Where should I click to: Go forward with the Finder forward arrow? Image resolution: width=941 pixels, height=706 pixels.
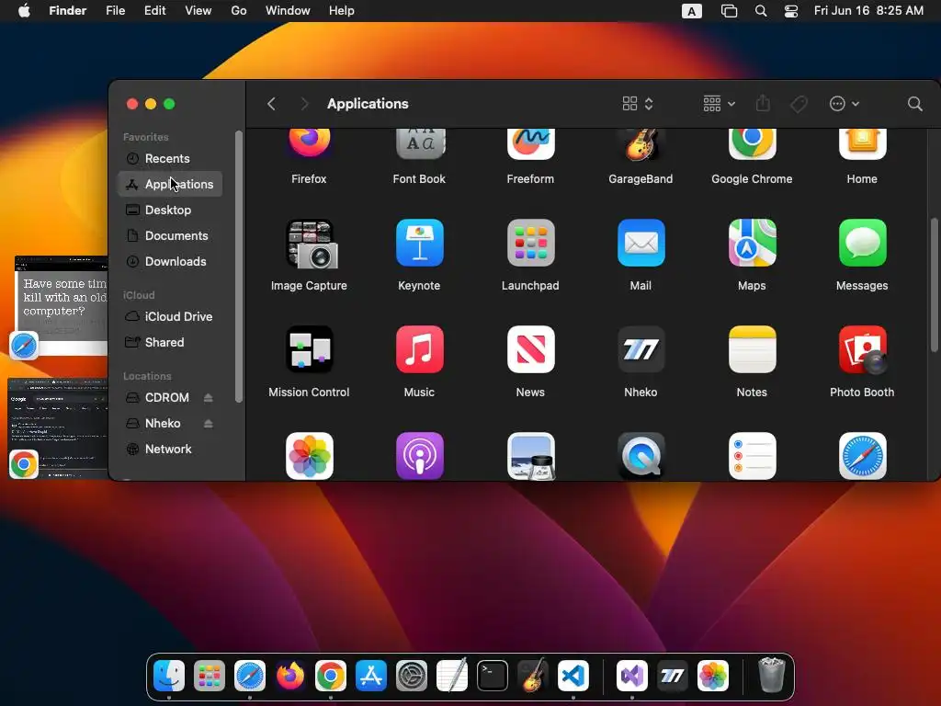tap(304, 104)
